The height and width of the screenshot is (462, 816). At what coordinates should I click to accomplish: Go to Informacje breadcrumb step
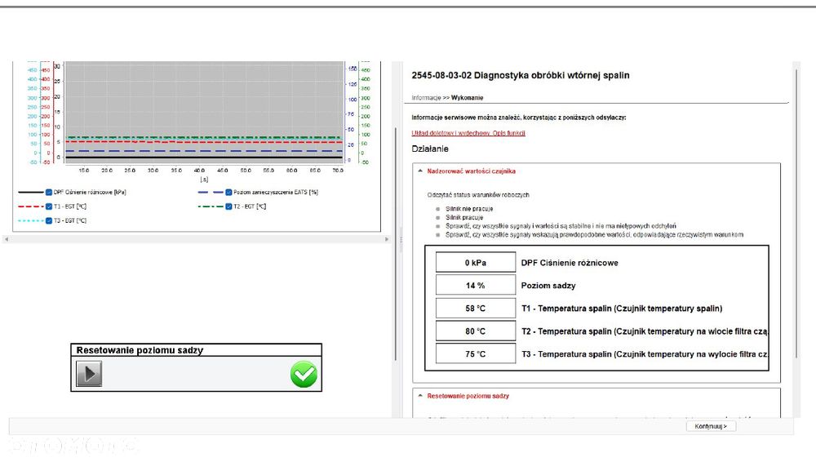click(x=426, y=98)
